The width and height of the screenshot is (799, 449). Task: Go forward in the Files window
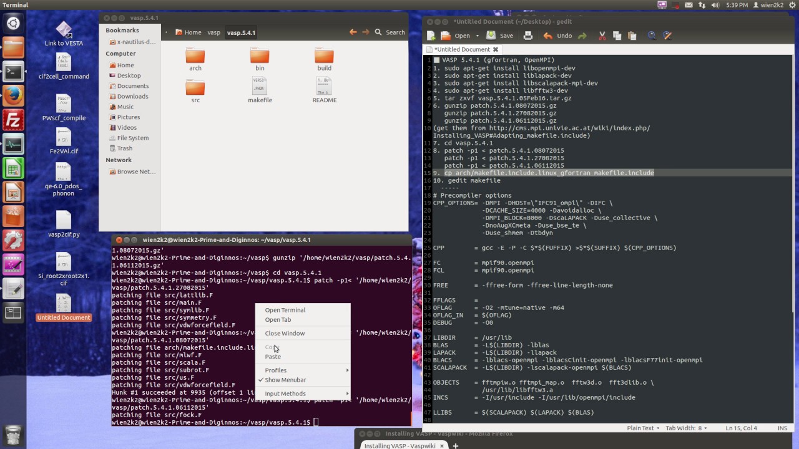(366, 32)
